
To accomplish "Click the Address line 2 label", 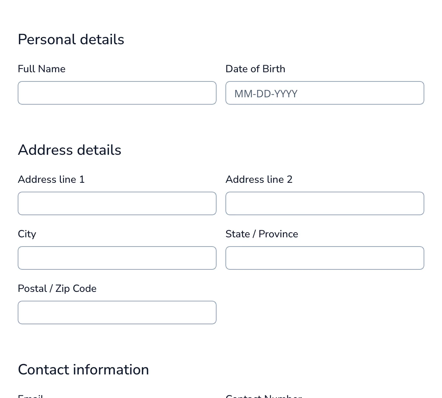I will pos(259,179).
